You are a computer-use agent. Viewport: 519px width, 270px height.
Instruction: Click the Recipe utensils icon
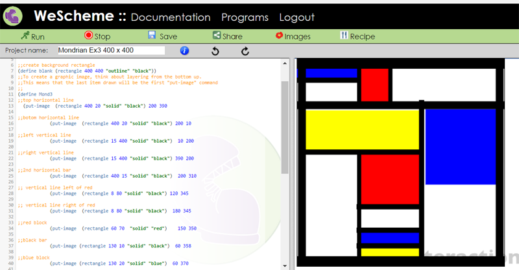[344, 35]
